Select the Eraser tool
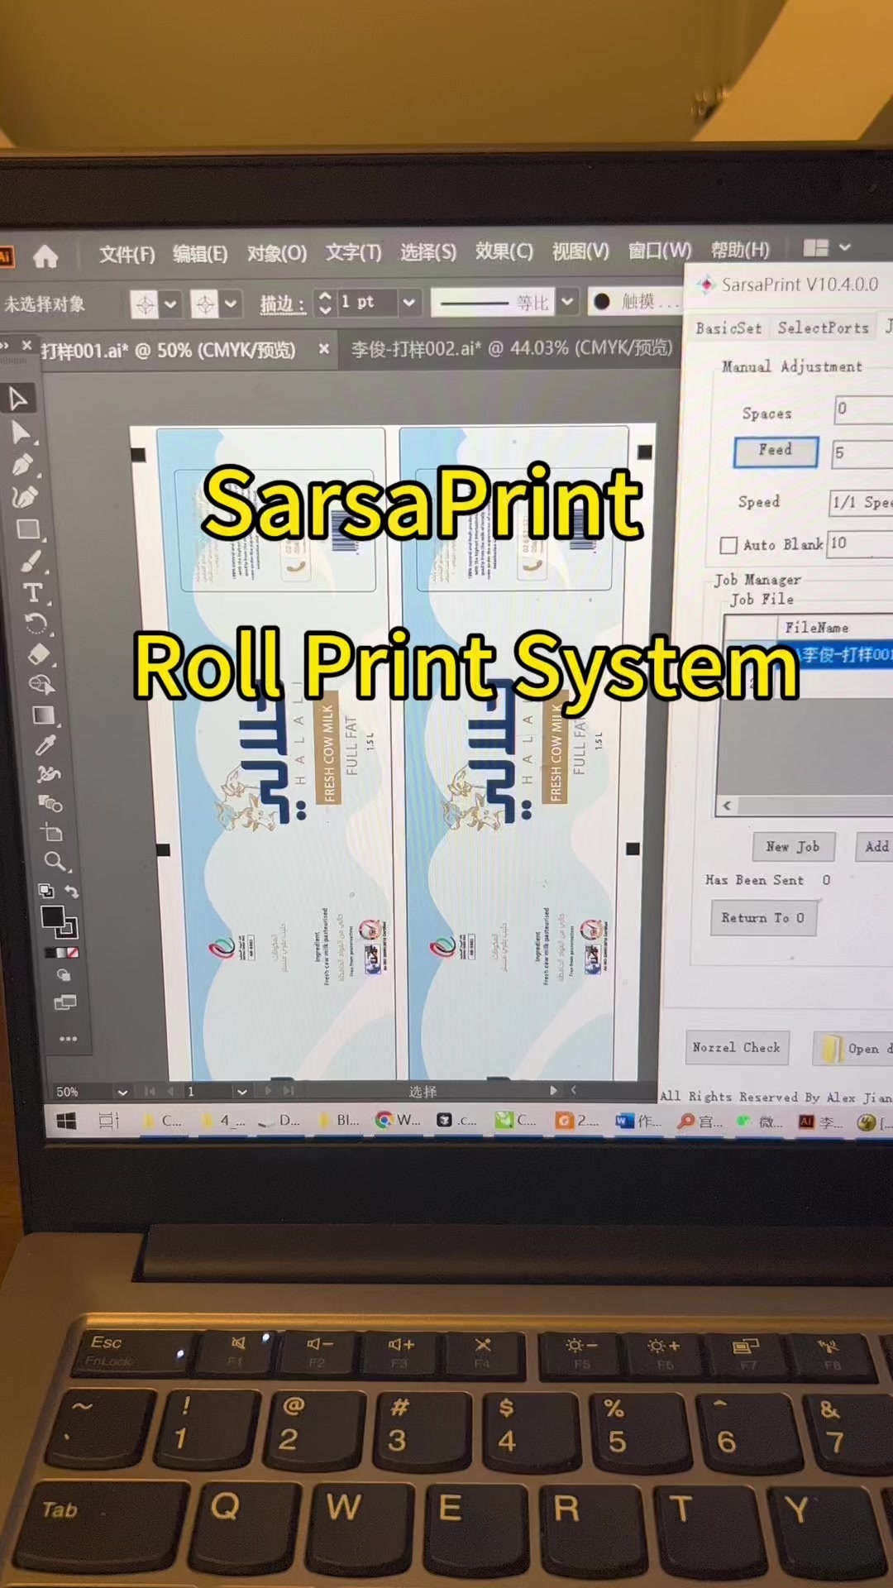Screen dimensions: 893x1588 (39, 654)
